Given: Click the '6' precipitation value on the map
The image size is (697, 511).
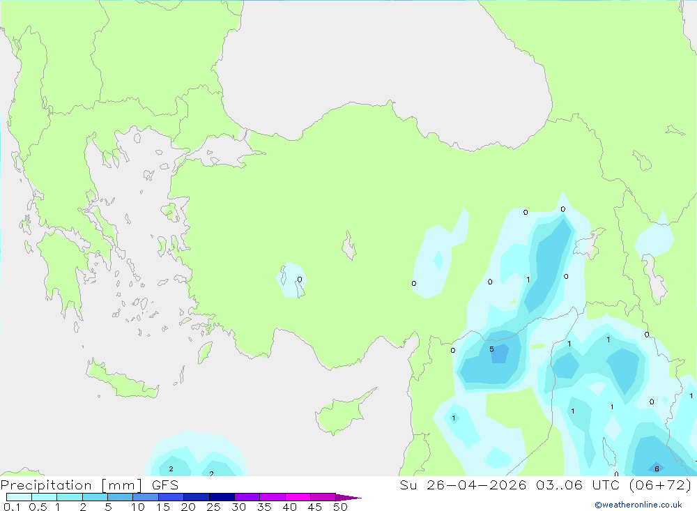Looking at the screenshot, I should tap(657, 468).
